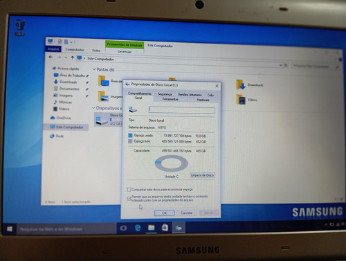346x261 pixels.
Task: Open the address bar history dropdown
Action: tap(280, 65)
